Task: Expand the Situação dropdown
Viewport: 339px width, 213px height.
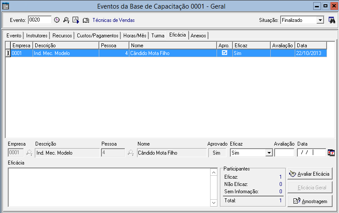Action: click(320, 20)
